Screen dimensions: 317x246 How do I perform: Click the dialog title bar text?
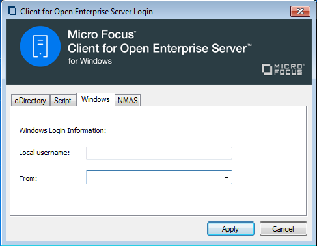click(87, 12)
